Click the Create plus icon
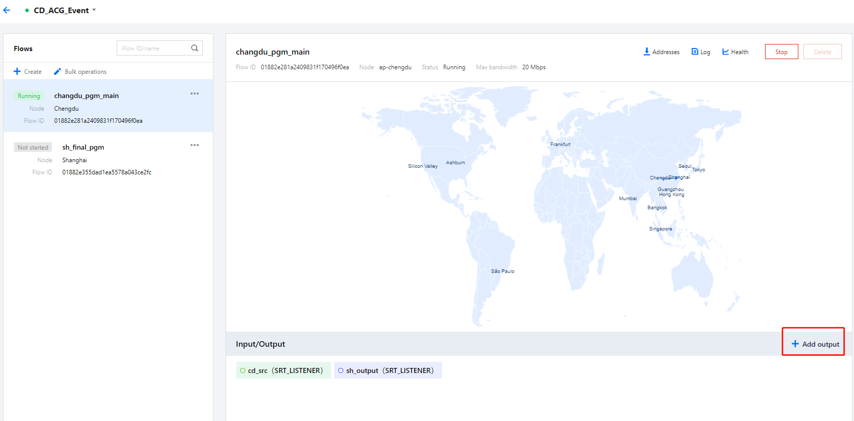The width and height of the screenshot is (854, 421). (17, 71)
